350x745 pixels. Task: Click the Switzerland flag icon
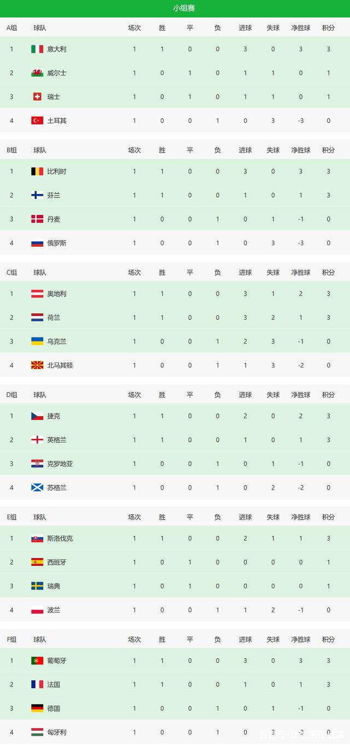(37, 97)
